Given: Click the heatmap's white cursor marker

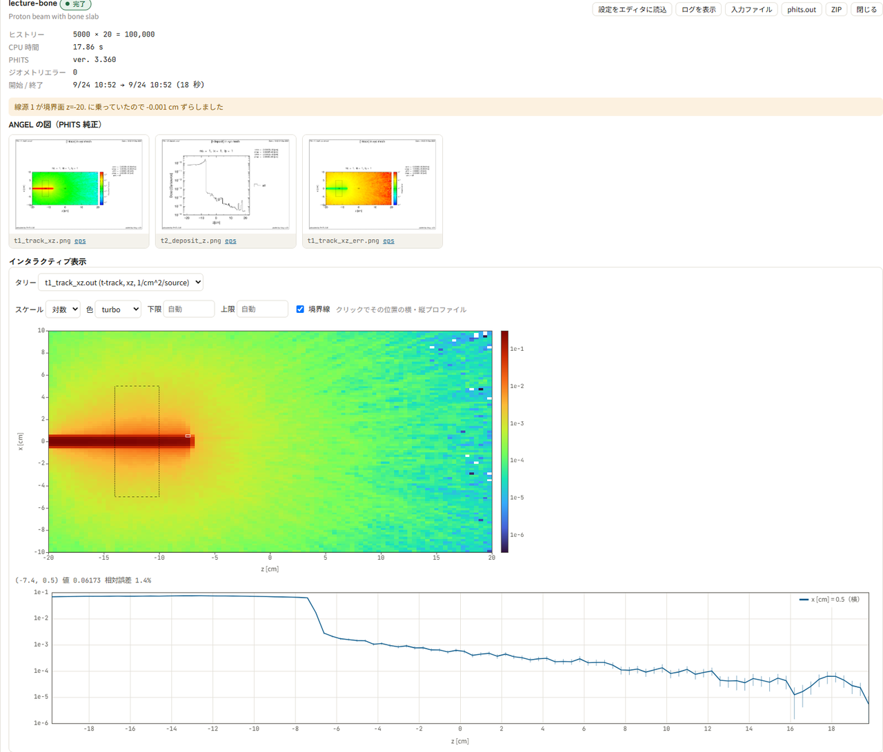Looking at the screenshot, I should [x=188, y=436].
